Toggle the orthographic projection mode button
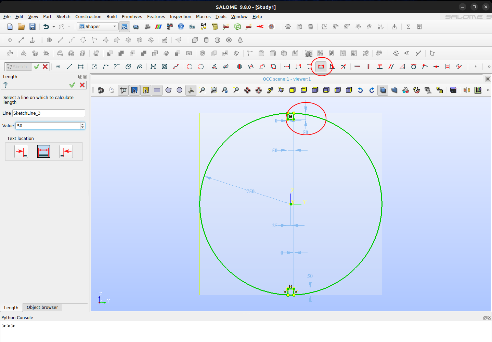Image resolution: width=492 pixels, height=342 pixels. pos(383,90)
